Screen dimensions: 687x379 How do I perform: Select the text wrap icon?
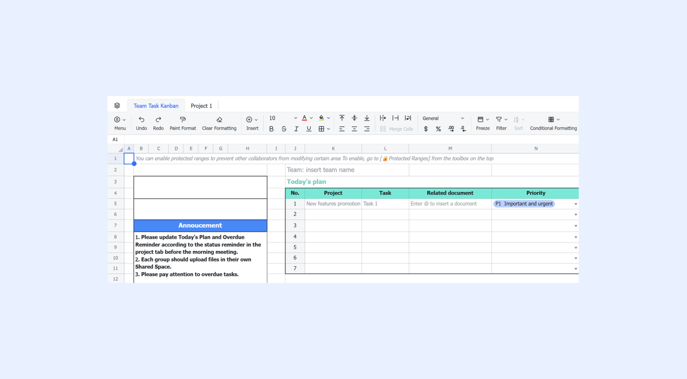pyautogui.click(x=408, y=118)
